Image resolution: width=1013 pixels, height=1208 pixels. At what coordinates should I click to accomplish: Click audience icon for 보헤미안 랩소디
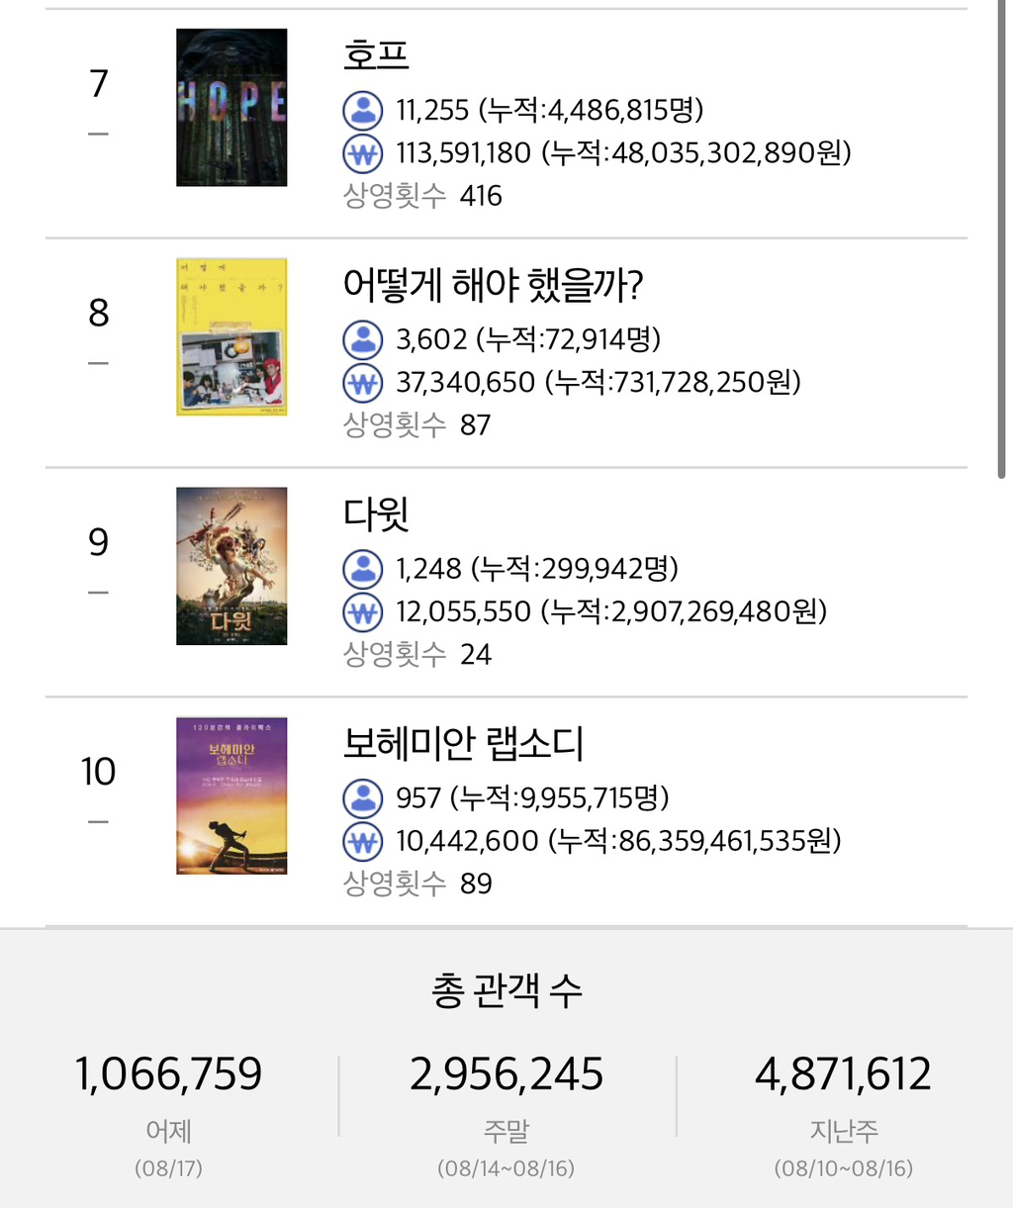[363, 798]
